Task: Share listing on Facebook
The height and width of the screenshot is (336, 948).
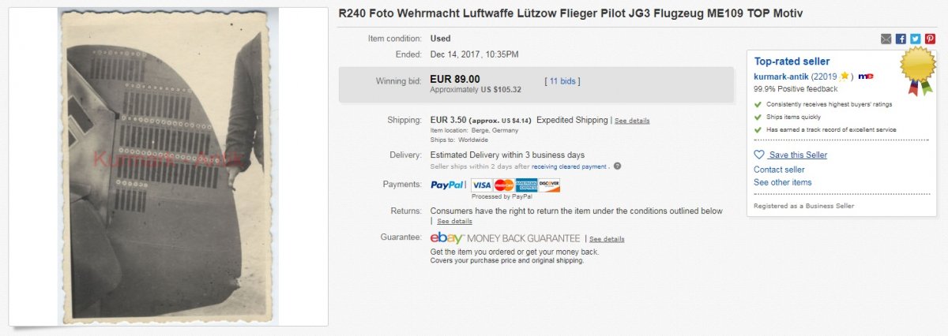Action: coord(901,39)
